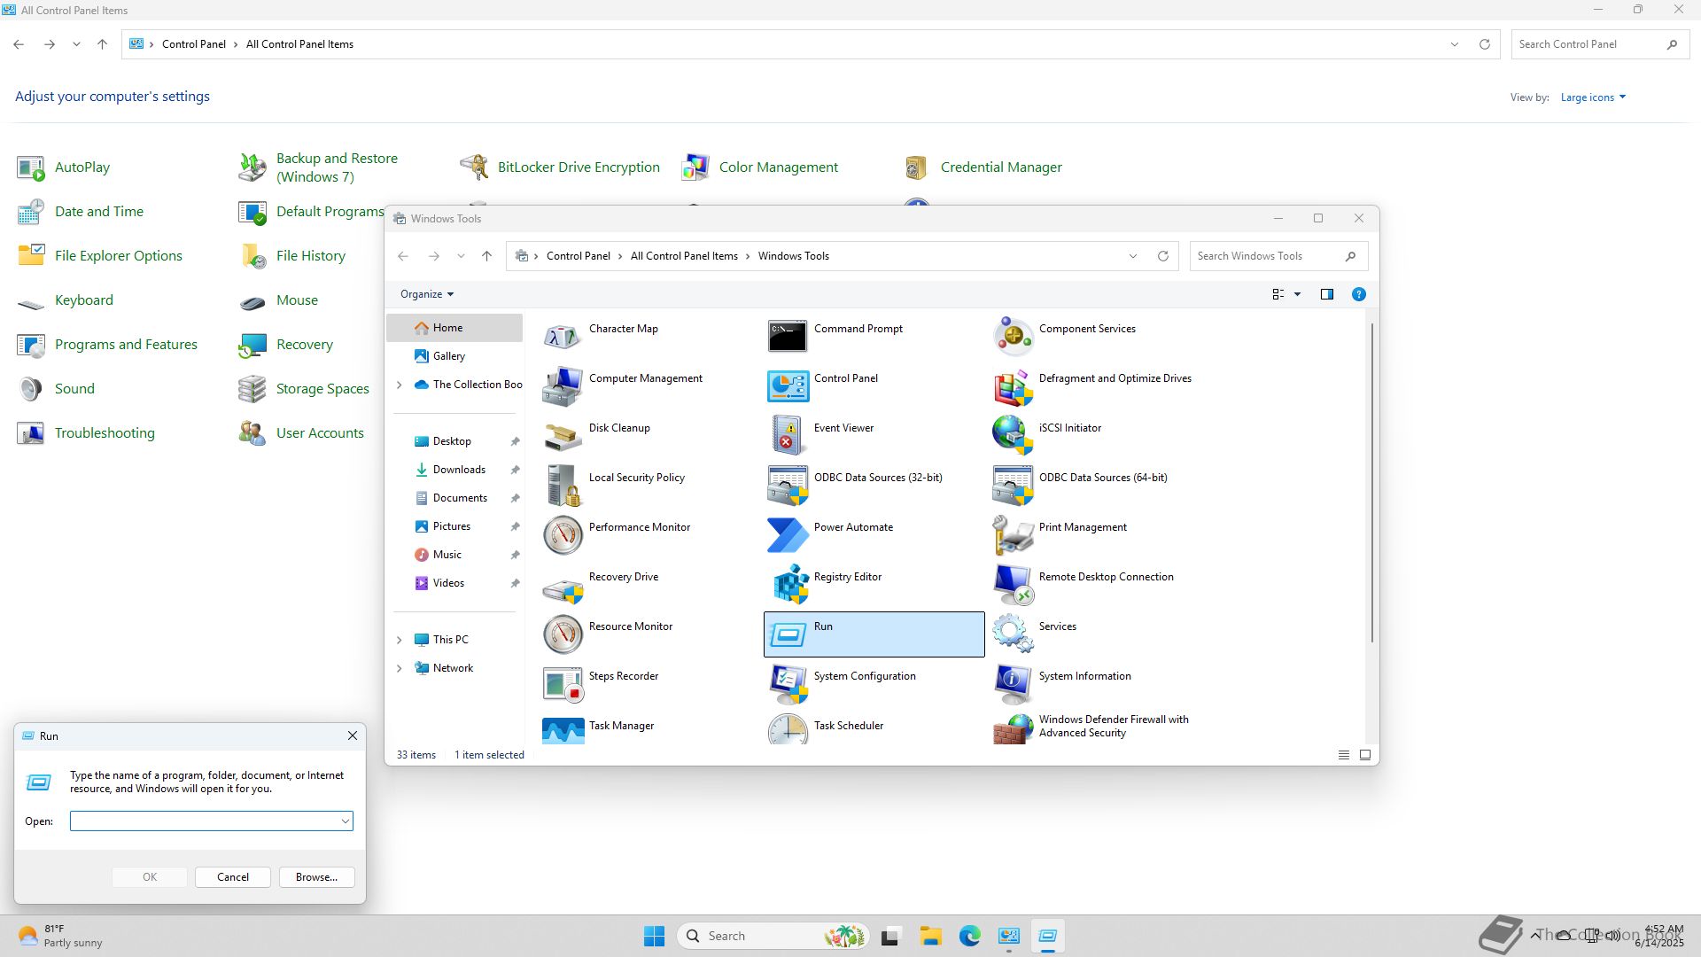Screen dimensions: 1701x957
Task: Expand This PC in navigation pane
Action: pos(399,640)
